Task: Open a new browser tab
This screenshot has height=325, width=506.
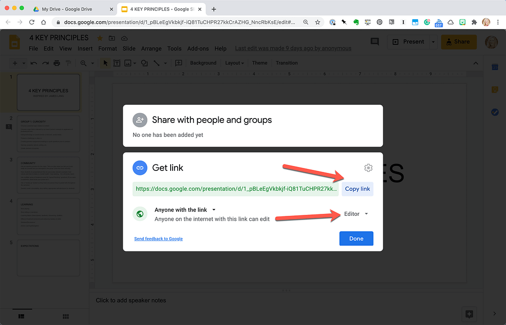Action: tap(214, 9)
